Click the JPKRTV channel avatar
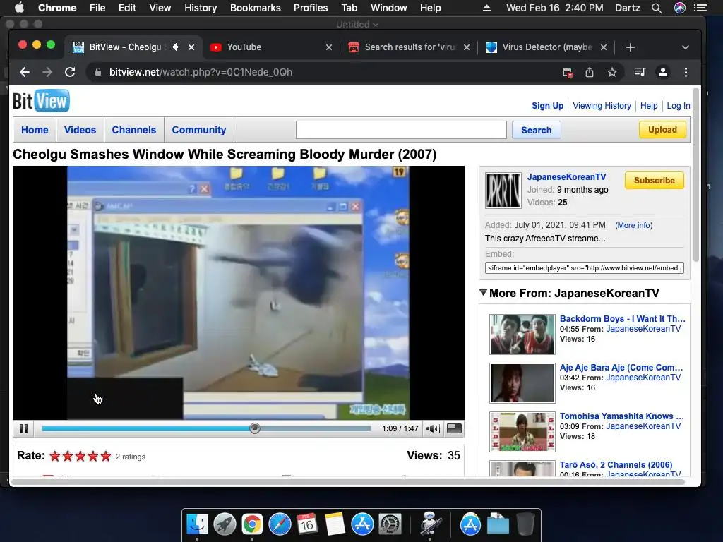Viewport: 723px width, 542px height. point(503,191)
